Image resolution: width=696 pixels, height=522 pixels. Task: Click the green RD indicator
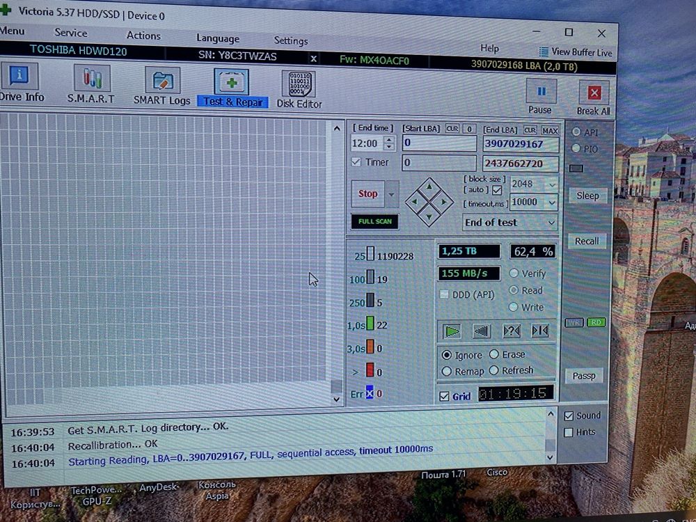click(596, 323)
